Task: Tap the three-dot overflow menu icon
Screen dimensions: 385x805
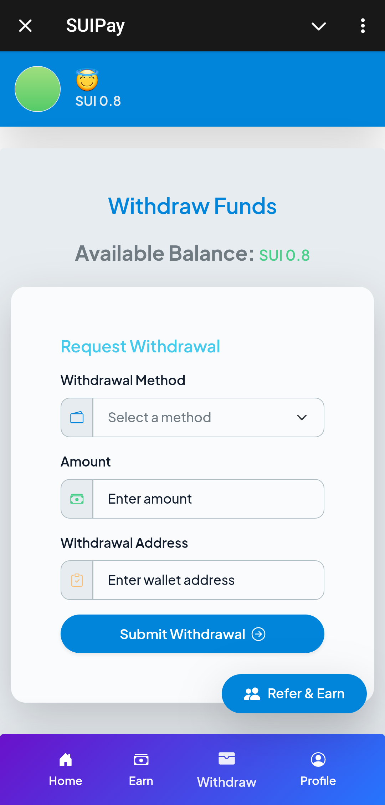Action: tap(363, 26)
